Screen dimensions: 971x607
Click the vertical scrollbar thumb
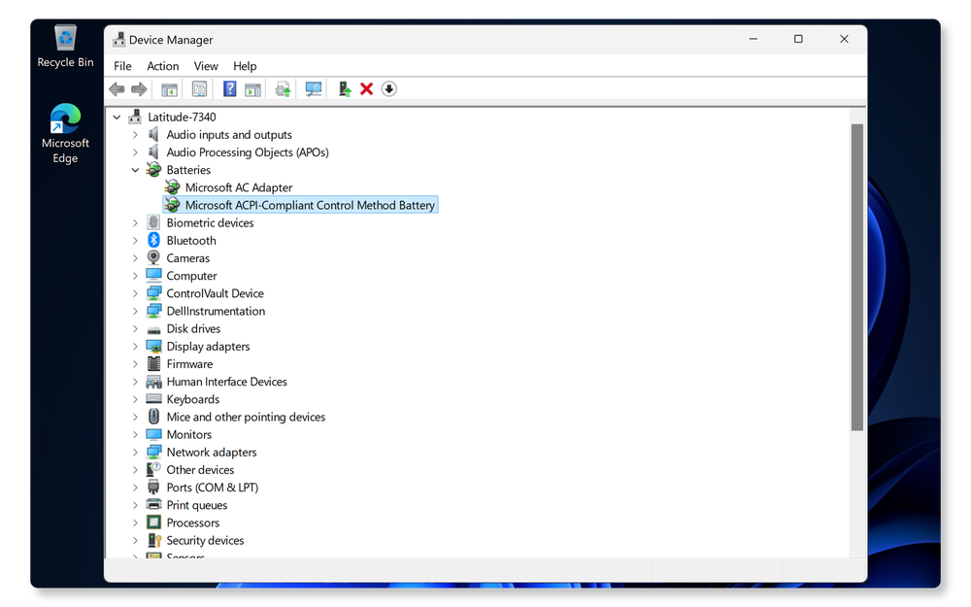click(857, 278)
